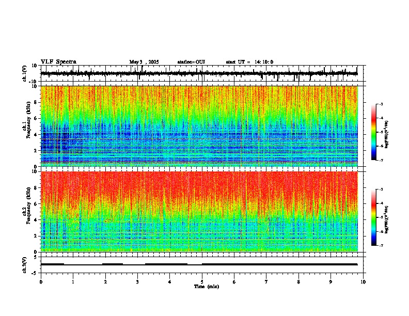The height and width of the screenshot is (316, 409).
Task: Click the "ch.1(V)" waveform axis label
Action: click(x=25, y=73)
